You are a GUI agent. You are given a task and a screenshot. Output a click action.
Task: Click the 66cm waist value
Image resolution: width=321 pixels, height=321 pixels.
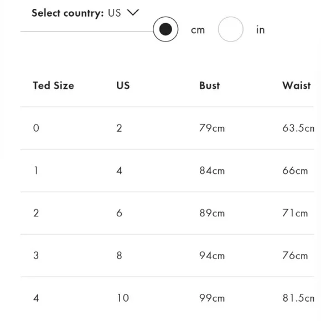[x=295, y=170]
